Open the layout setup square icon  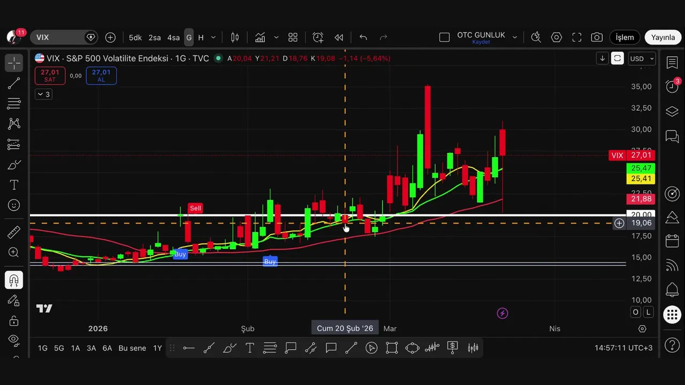pos(444,37)
